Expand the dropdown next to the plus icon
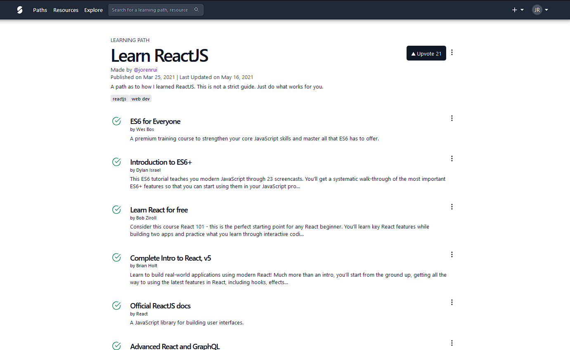The width and height of the screenshot is (570, 350). [x=522, y=9]
